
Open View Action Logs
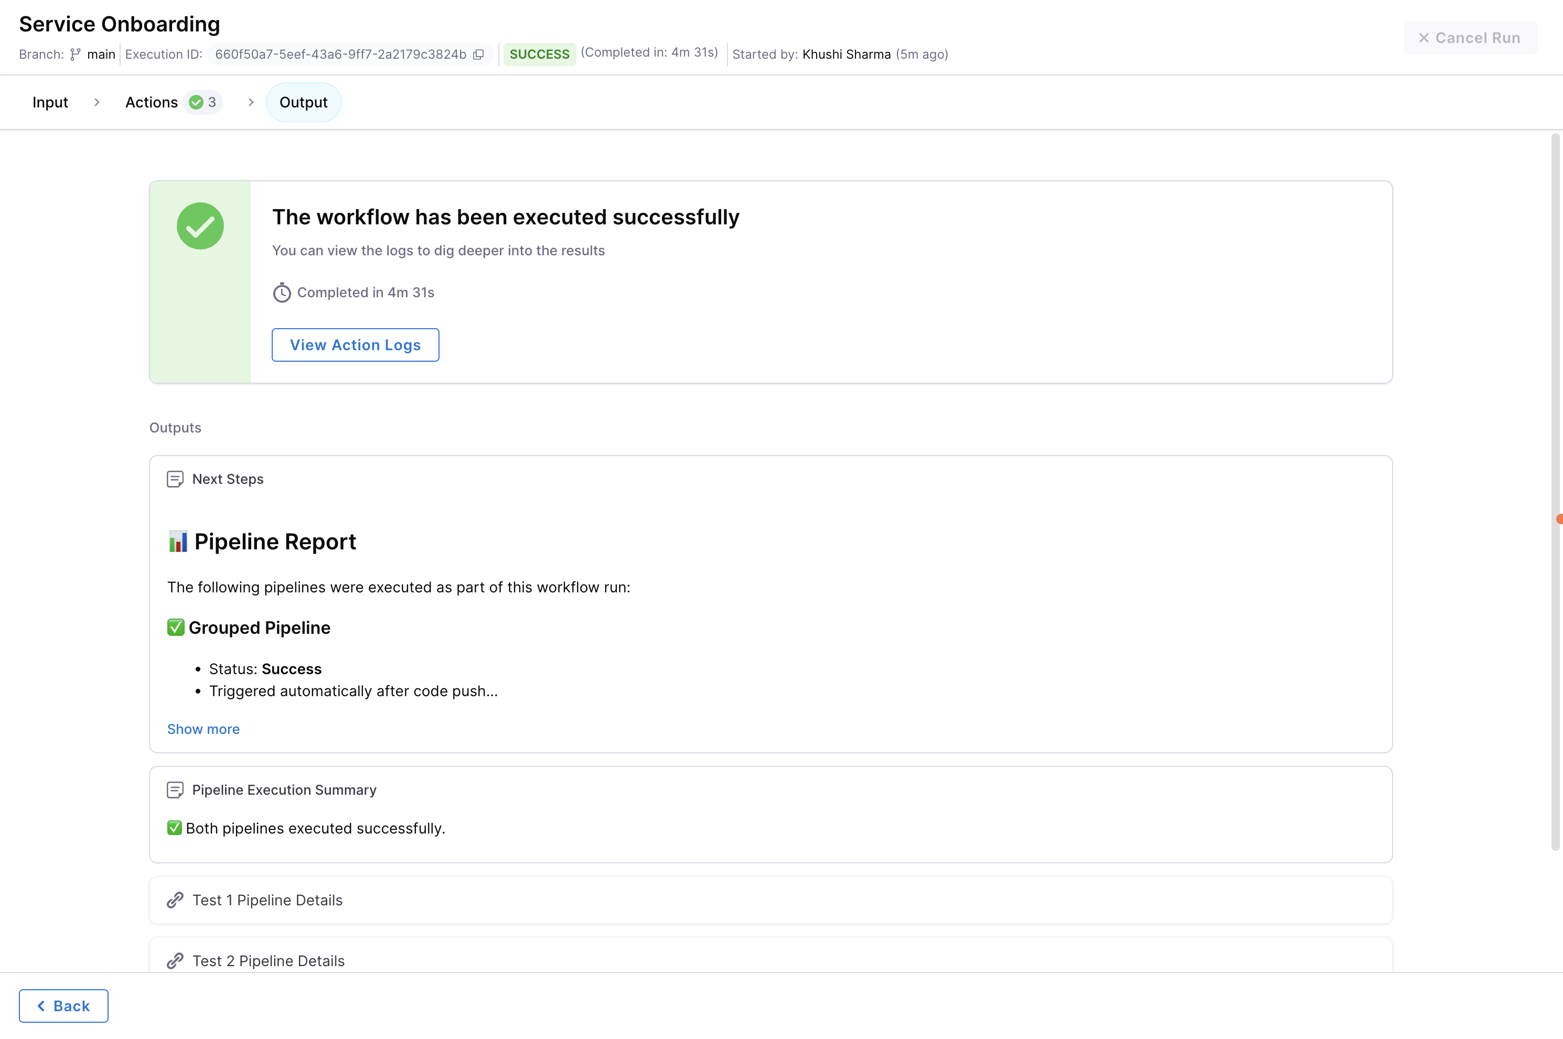coord(355,344)
